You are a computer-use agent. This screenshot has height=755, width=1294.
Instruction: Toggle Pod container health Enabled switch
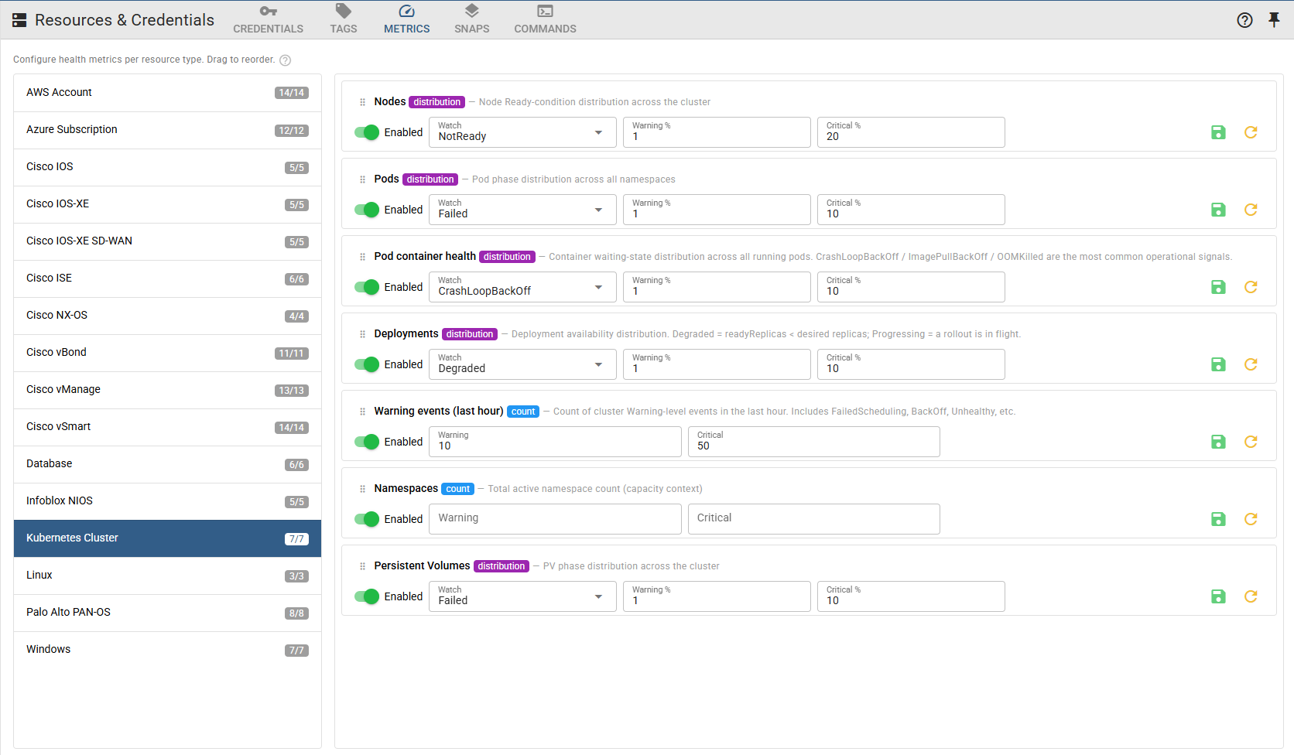pyautogui.click(x=367, y=287)
